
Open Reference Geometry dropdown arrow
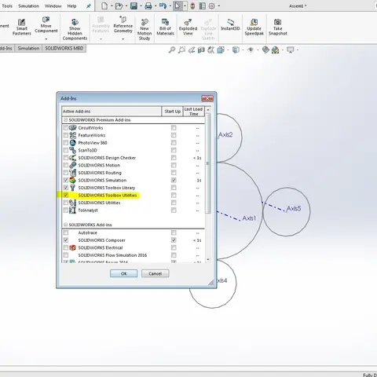[x=123, y=38]
